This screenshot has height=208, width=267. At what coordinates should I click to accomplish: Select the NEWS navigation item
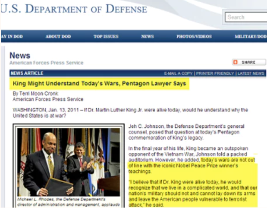148,36
